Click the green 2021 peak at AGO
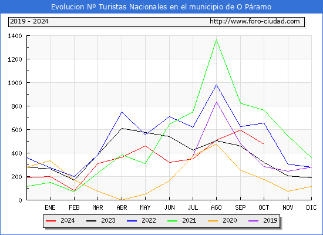This screenshot has width=323, height=235. click(x=216, y=39)
